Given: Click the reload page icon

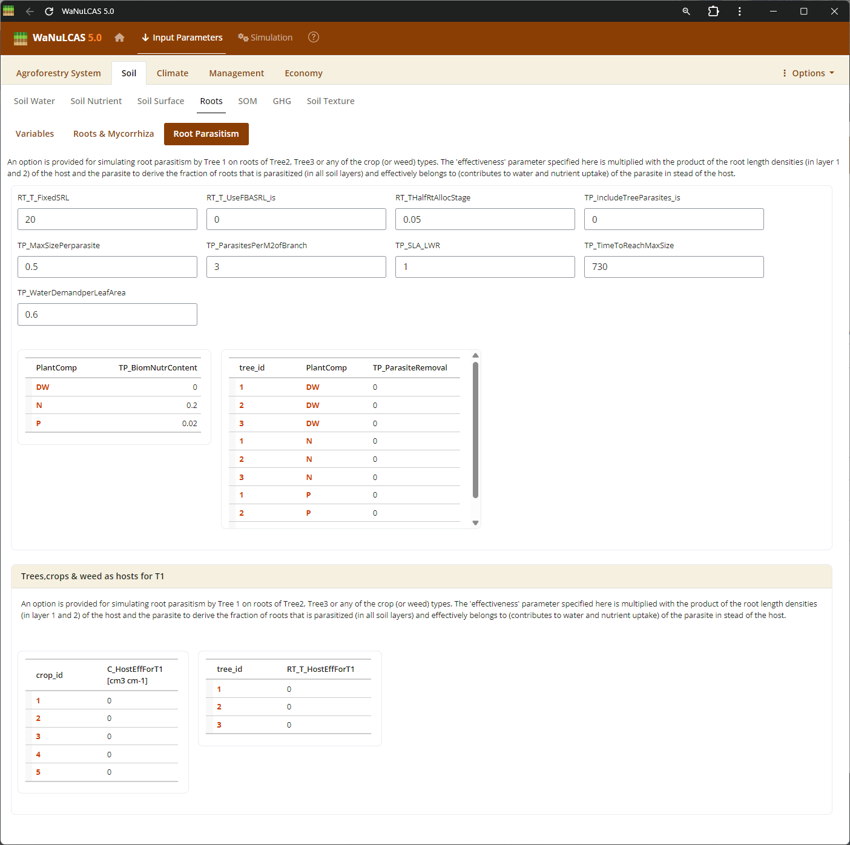Looking at the screenshot, I should [x=49, y=12].
